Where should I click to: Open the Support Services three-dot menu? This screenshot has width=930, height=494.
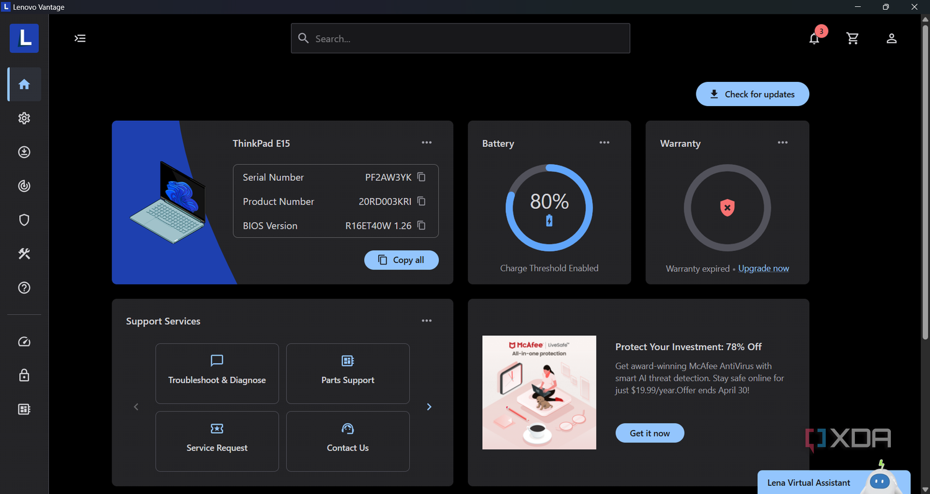(x=427, y=320)
